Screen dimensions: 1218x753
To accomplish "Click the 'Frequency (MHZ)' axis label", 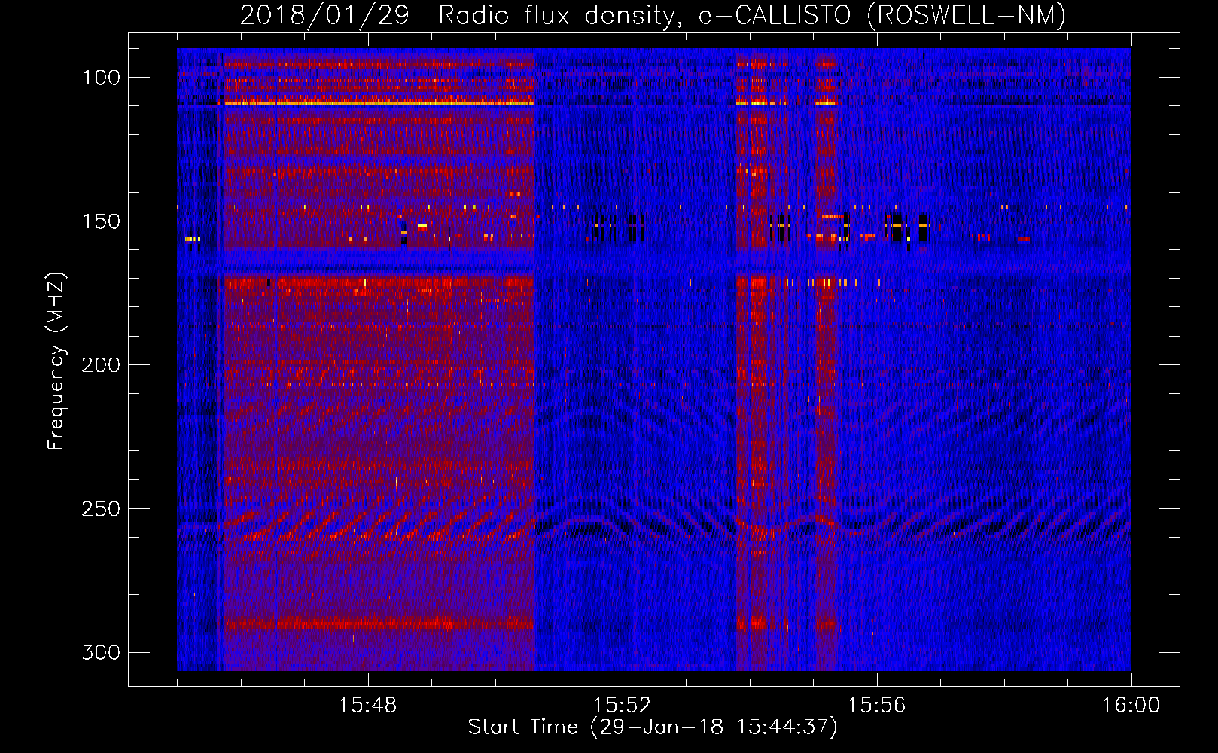I will tap(56, 361).
